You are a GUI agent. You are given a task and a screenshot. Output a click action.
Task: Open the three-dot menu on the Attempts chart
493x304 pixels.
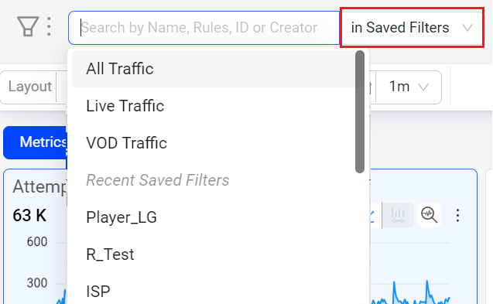coord(457,215)
